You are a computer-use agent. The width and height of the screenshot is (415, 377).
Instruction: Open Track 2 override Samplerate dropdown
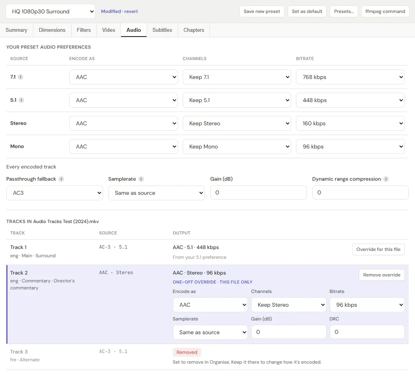tap(210, 332)
